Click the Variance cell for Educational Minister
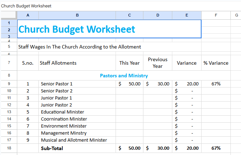This screenshot has height=155, width=241. click(x=187, y=112)
